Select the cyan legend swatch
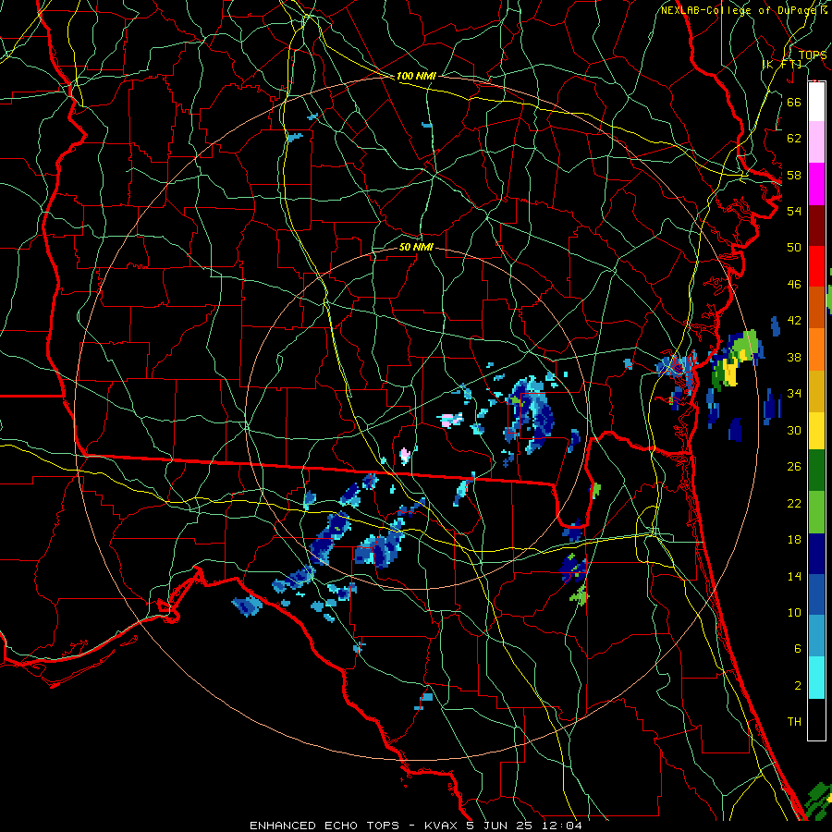 [816, 678]
